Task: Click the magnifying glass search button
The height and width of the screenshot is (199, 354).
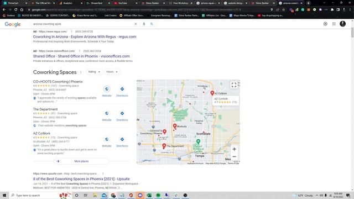Action: point(152,24)
